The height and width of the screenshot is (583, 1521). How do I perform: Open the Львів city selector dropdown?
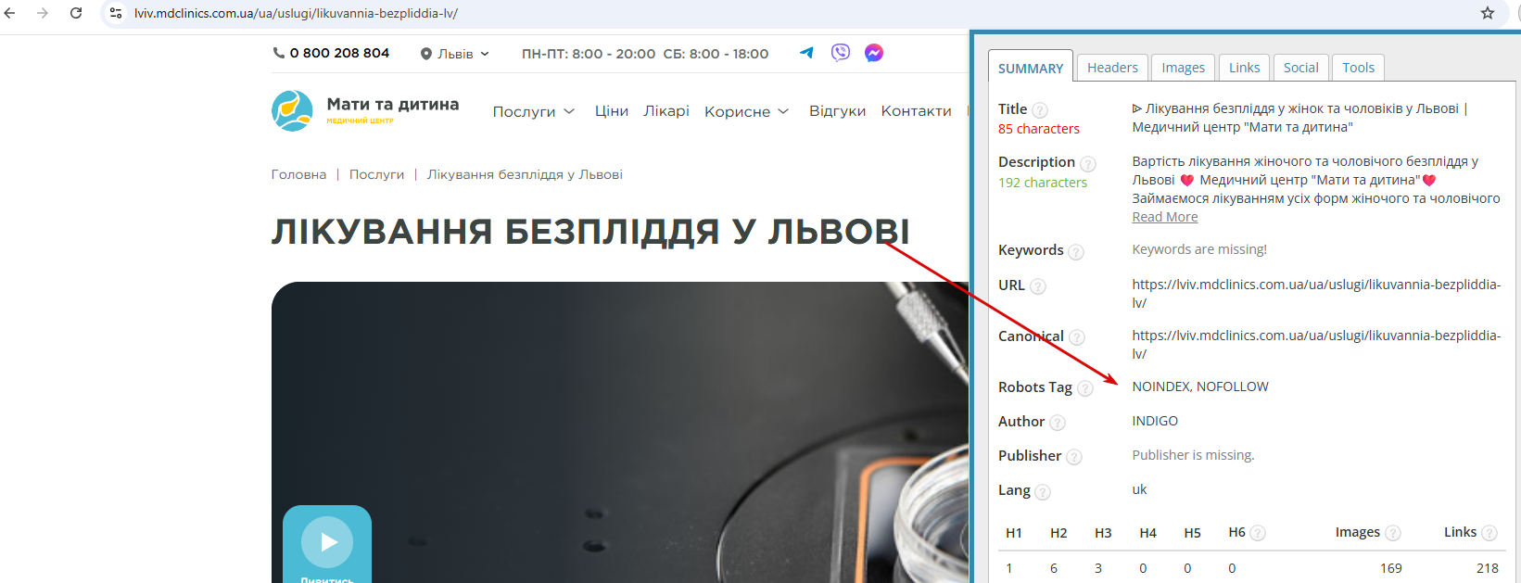454,54
